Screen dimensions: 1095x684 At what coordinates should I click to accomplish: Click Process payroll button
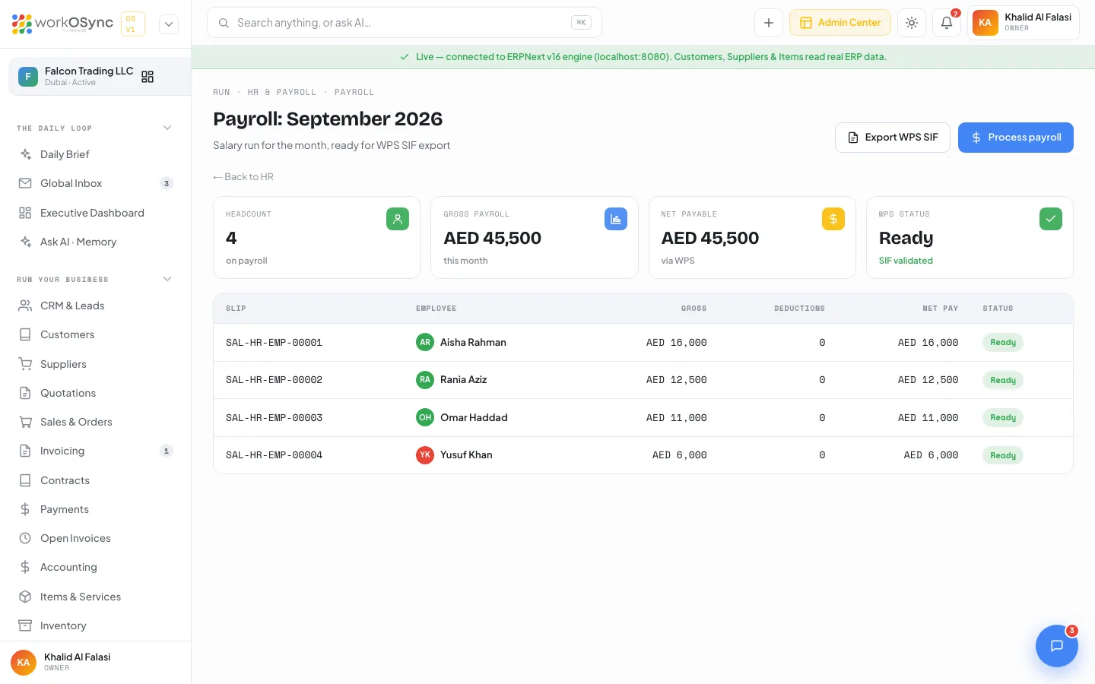pos(1016,138)
